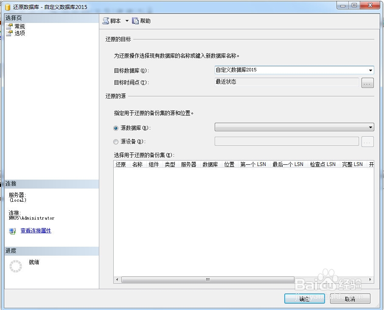
Task: Choose the 源数据库 radio button
Action: [116, 128]
